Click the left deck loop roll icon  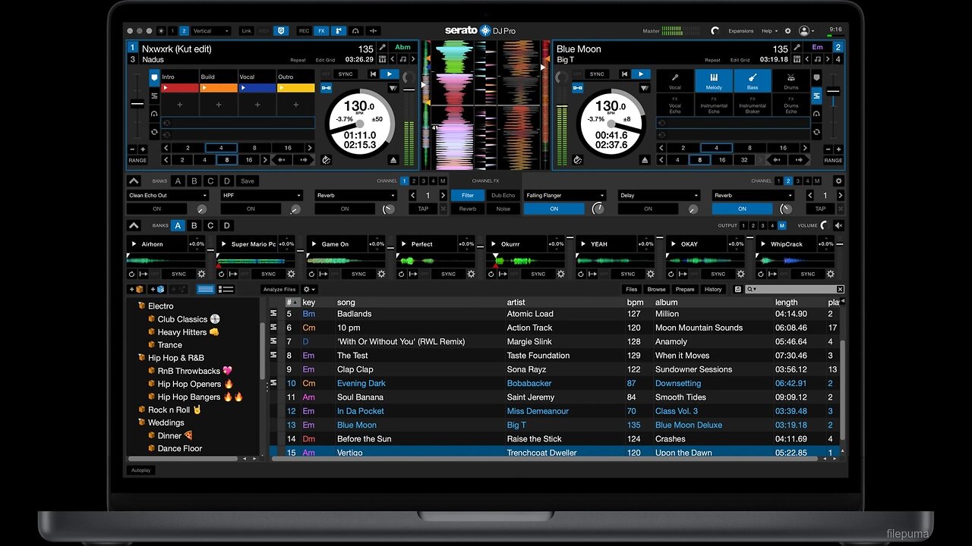pyautogui.click(x=154, y=130)
